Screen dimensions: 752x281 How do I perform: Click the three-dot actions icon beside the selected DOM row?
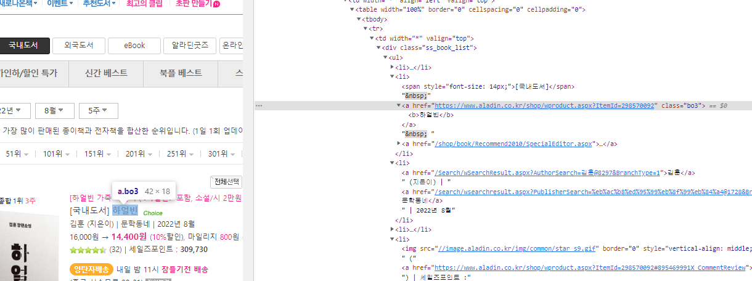259,106
